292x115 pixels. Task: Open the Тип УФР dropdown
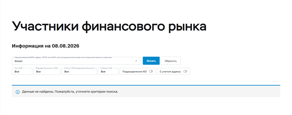(x=22, y=71)
